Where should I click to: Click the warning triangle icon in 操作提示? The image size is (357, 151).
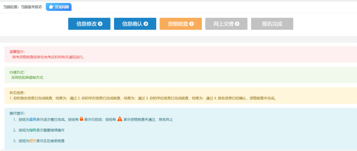click(120, 119)
